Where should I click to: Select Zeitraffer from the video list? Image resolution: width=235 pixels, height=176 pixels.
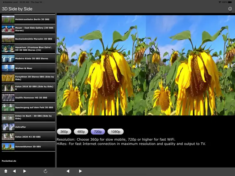click(29, 127)
